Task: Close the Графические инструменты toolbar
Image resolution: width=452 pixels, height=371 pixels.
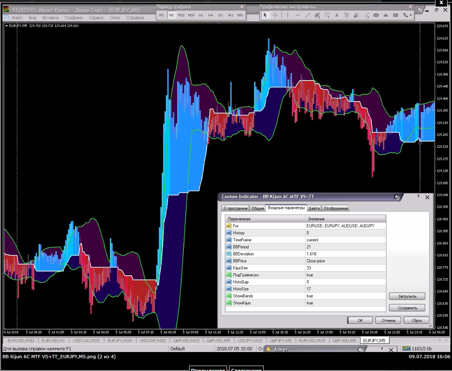Action: tap(410, 7)
